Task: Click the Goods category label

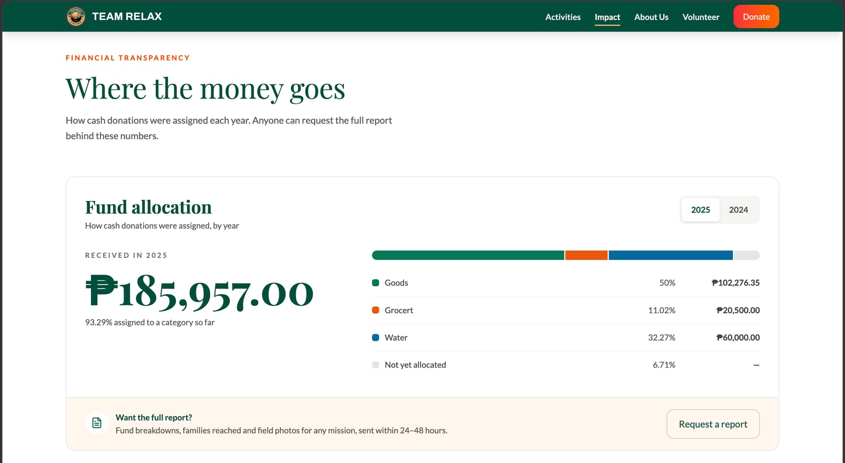Action: coord(396,283)
